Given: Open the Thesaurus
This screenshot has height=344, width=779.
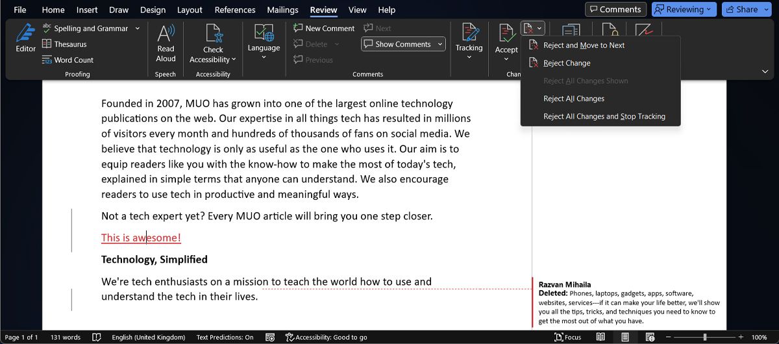Looking at the screenshot, I should point(64,44).
